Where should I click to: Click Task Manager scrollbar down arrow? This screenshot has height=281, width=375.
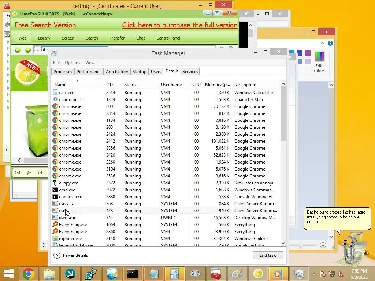[283, 243]
